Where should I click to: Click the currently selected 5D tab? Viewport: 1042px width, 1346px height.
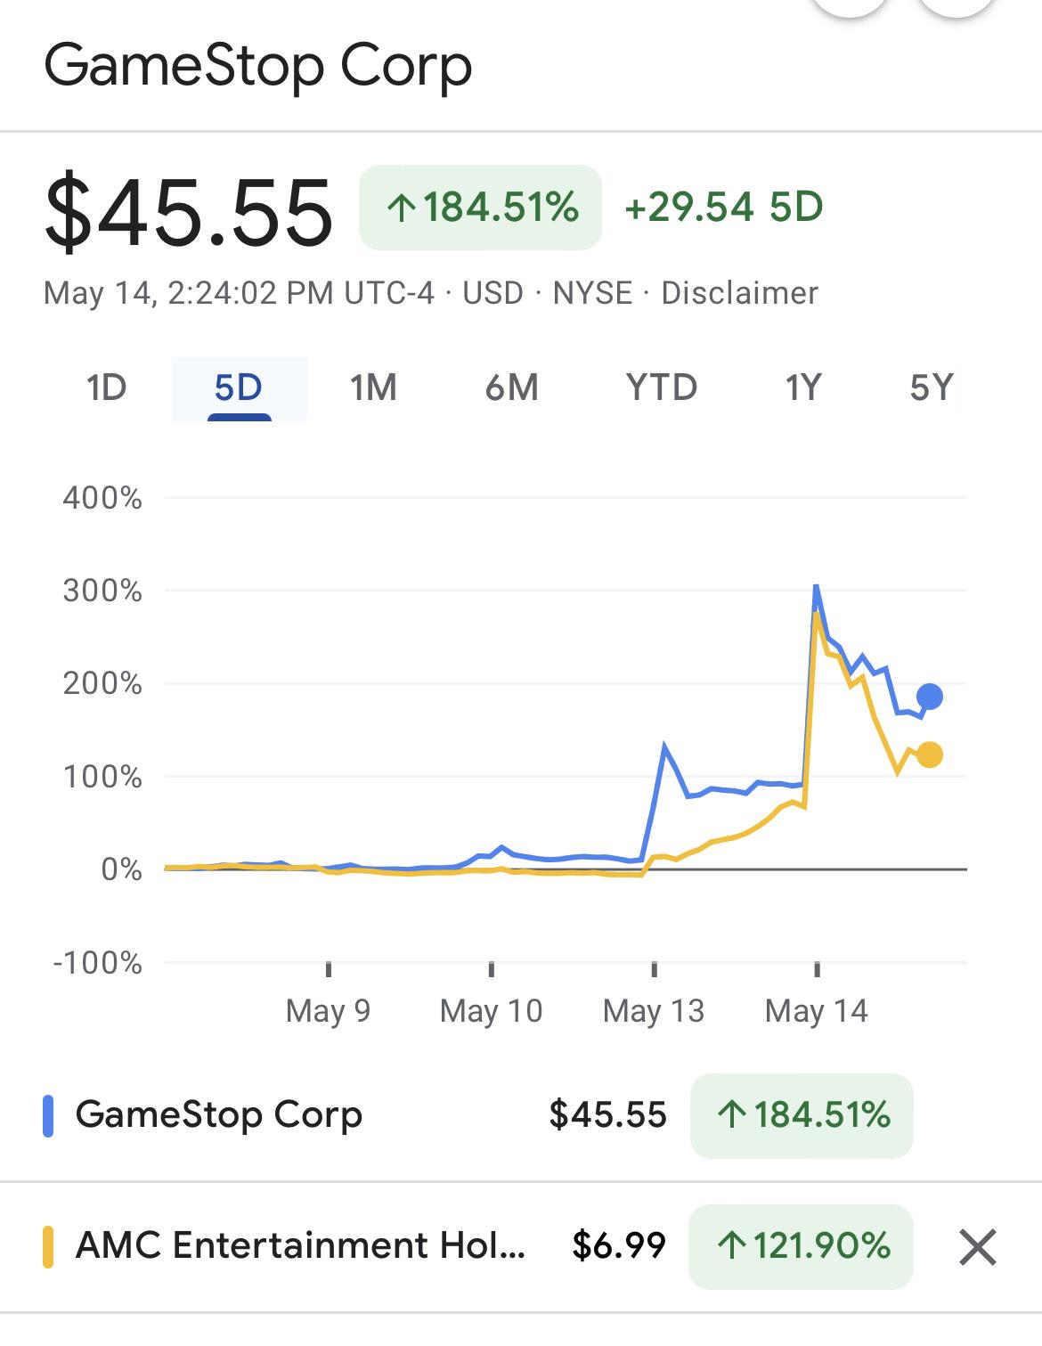(x=236, y=387)
